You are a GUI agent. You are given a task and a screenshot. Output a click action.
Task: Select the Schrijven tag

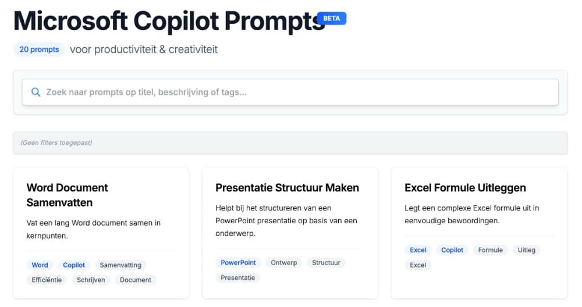(91, 280)
